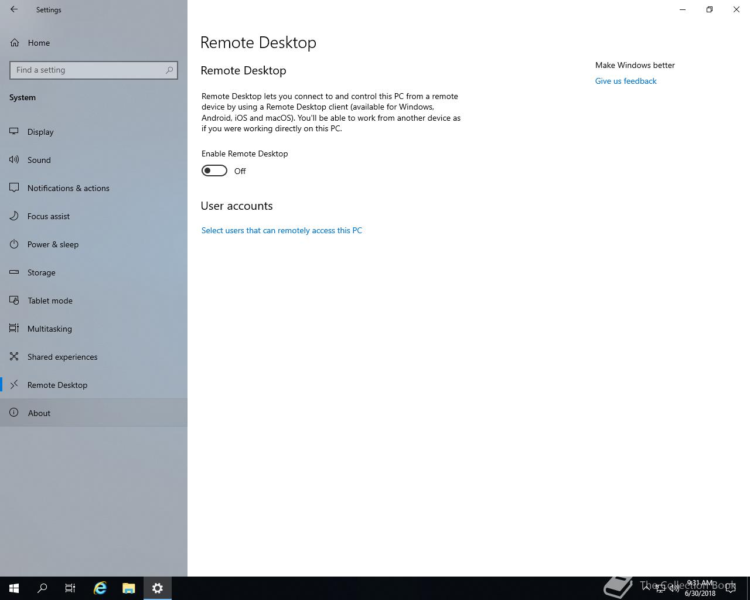750x600 pixels.
Task: Open Tablet mode settings
Action: tap(94, 301)
